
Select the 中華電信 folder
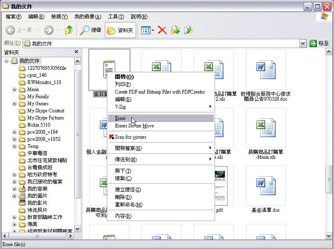pyautogui.click(x=33, y=153)
